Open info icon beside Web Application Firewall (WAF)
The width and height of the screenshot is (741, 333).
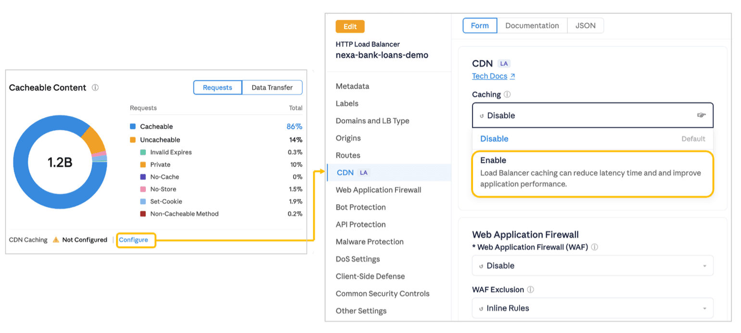[596, 247]
